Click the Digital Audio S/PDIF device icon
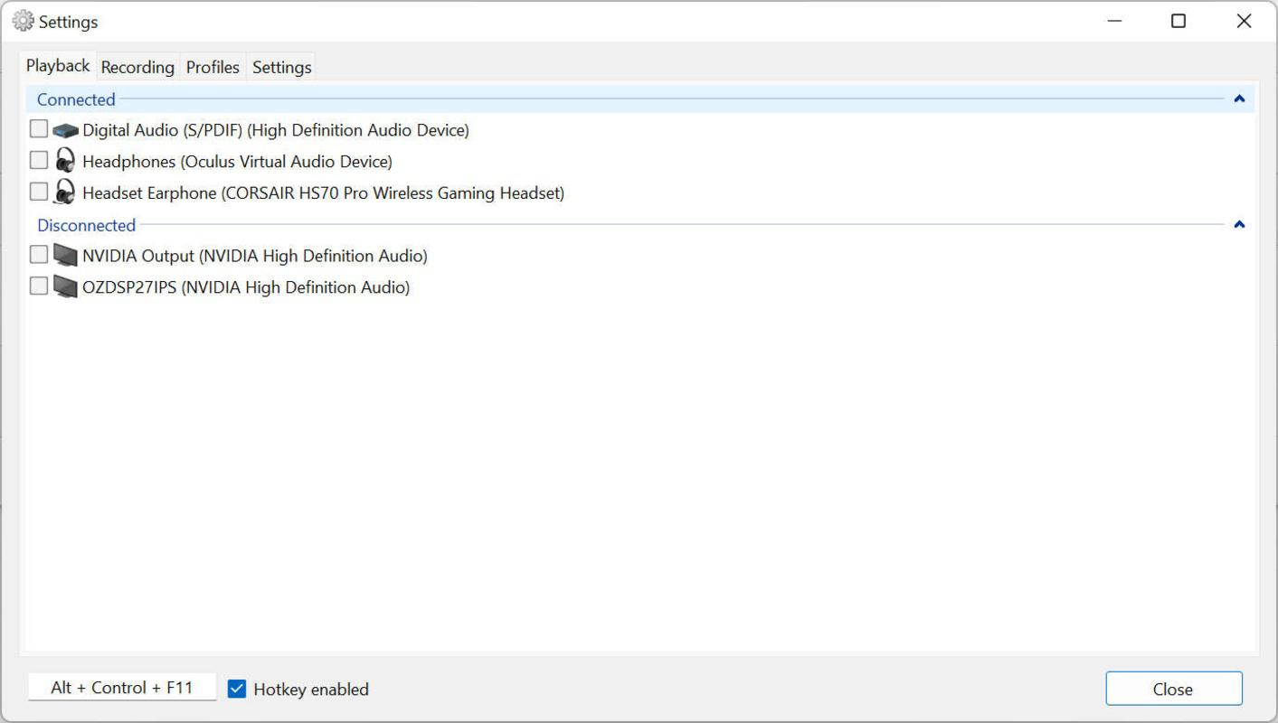The height and width of the screenshot is (723, 1278). [65, 131]
